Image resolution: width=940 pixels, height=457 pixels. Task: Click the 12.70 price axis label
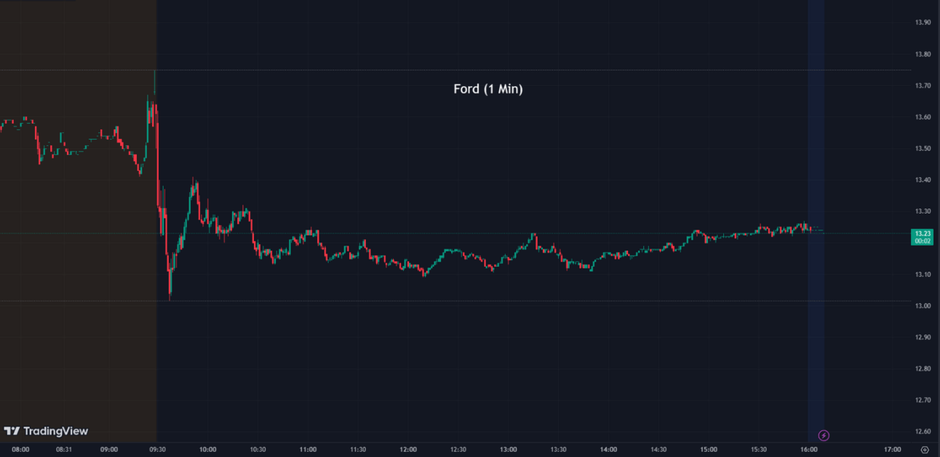pyautogui.click(x=923, y=400)
